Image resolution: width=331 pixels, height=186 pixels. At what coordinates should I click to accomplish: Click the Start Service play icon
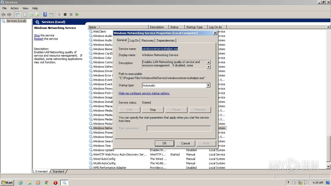click(59, 14)
